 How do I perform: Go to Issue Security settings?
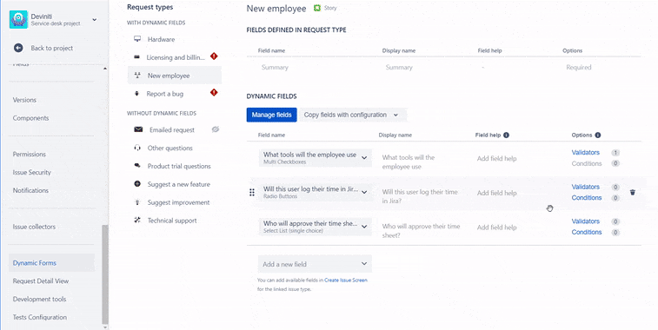(x=31, y=172)
